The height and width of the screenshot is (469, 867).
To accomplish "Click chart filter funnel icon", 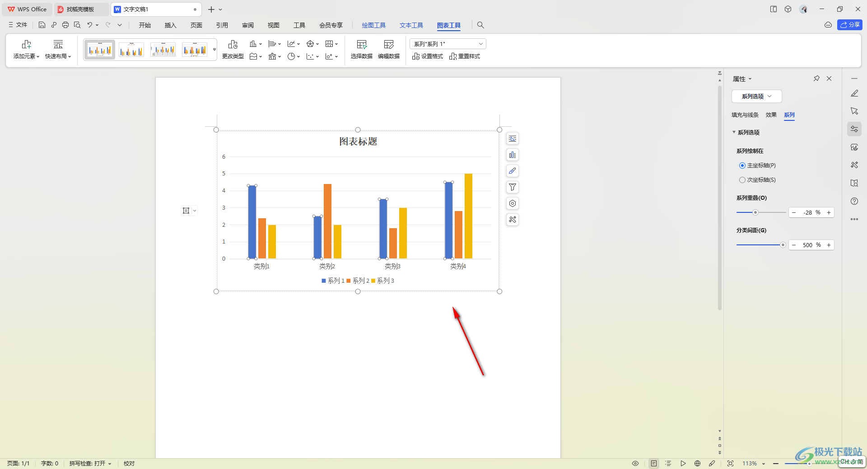I will [513, 187].
